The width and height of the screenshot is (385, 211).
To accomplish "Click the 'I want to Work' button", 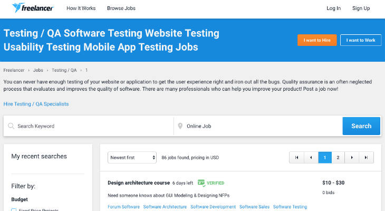I will [361, 40].
